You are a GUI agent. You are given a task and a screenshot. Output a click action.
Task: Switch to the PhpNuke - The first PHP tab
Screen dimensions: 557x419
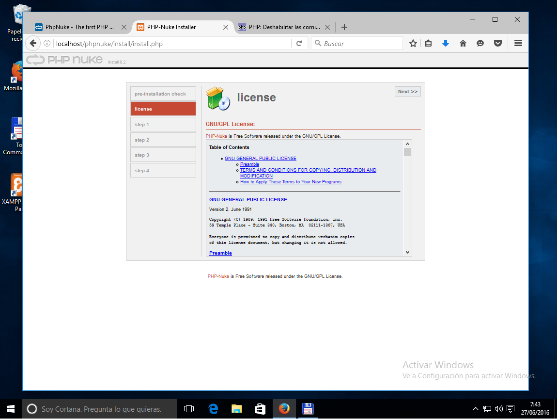(x=77, y=27)
